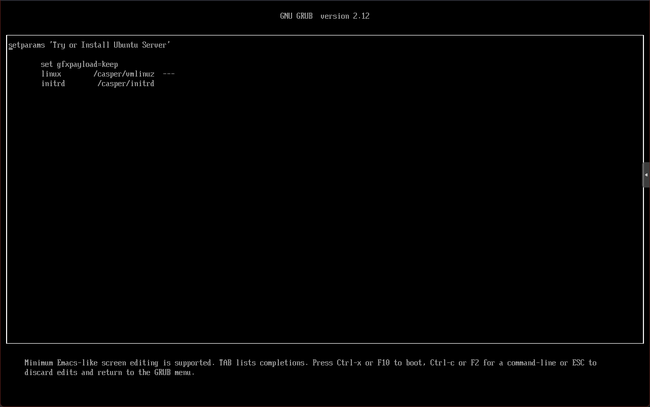Click the 'setparams' line in the editor
This screenshot has height=407, width=650.
89,45
